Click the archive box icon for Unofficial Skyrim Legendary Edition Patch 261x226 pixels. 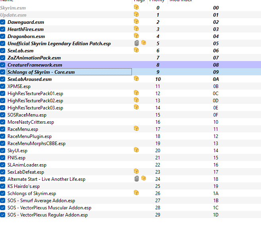(x=144, y=43)
